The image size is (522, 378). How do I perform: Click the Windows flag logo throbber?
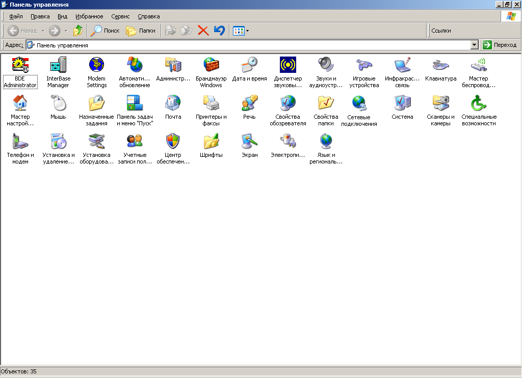tap(511, 16)
